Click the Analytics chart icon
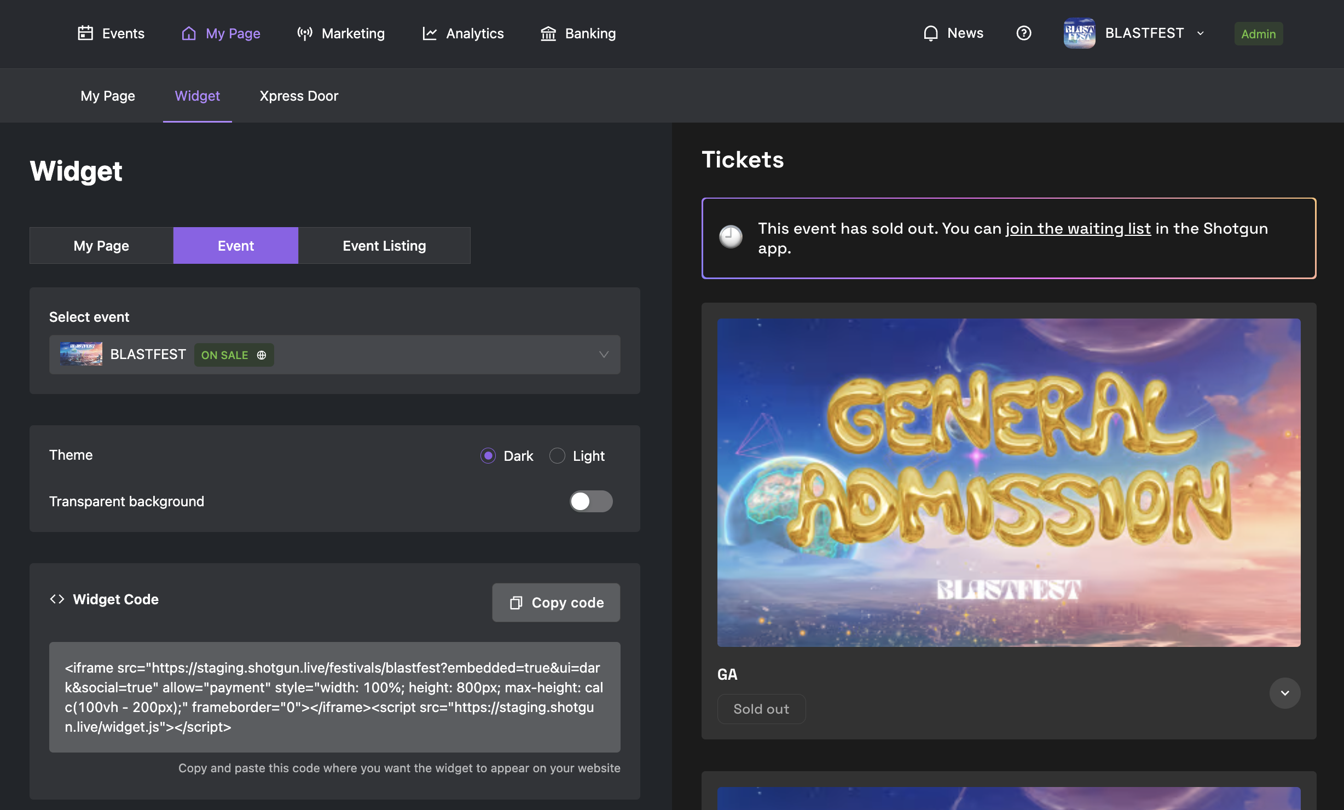Viewport: 1344px width, 810px height. [430, 33]
